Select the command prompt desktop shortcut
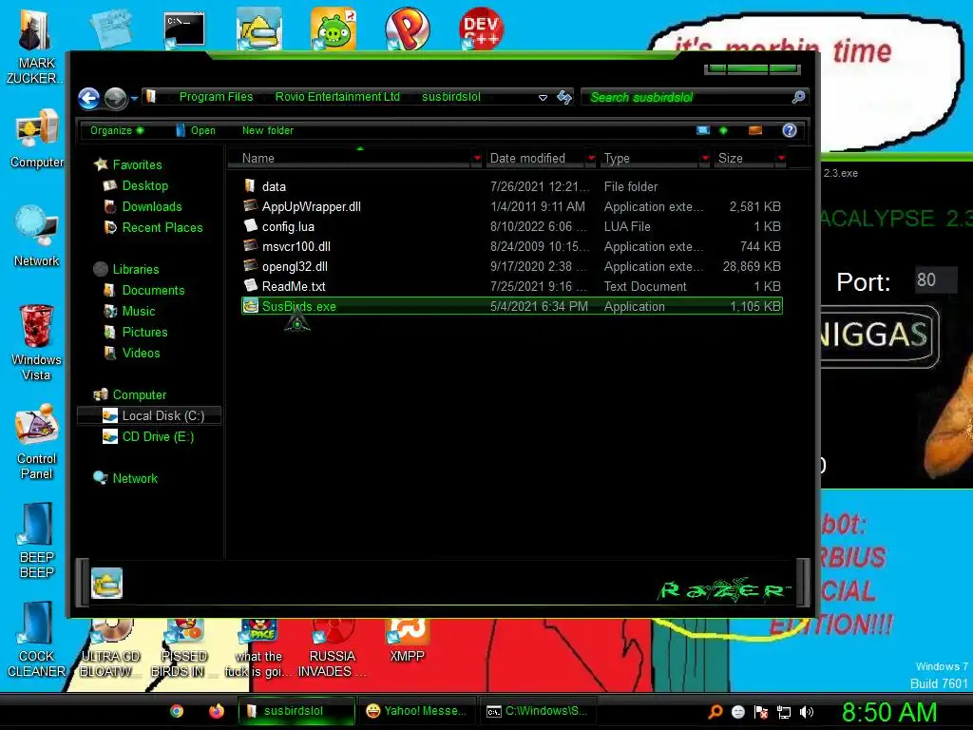Screen dimensions: 973x730 [x=184, y=29]
